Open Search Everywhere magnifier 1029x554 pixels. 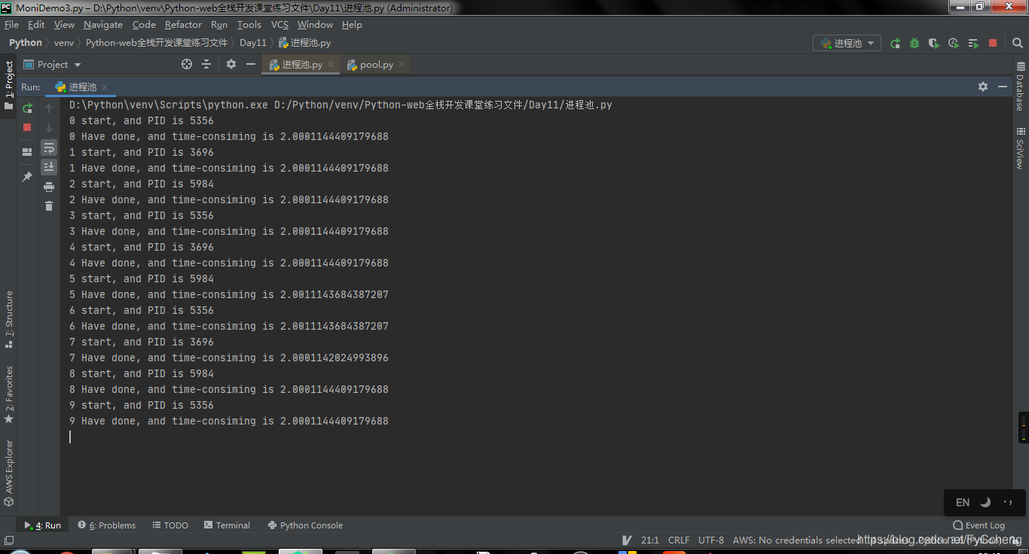[1017, 44]
